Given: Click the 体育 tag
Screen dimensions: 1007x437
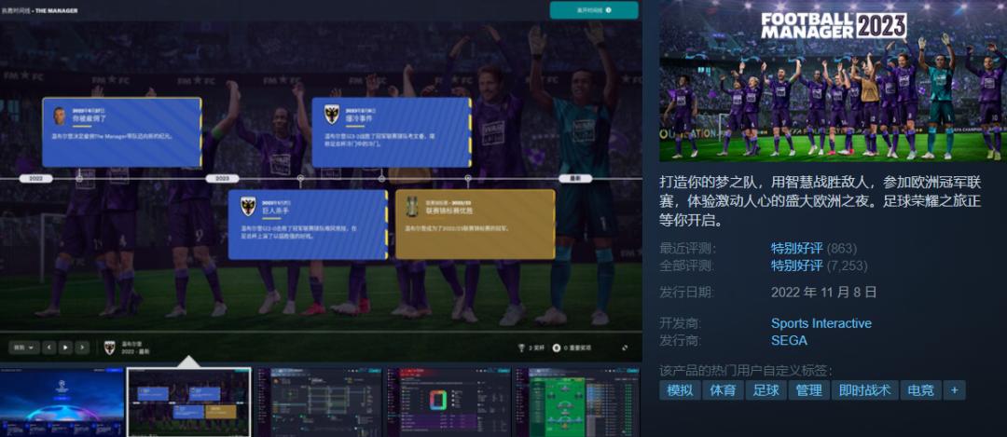Looking at the screenshot, I should point(724,390).
